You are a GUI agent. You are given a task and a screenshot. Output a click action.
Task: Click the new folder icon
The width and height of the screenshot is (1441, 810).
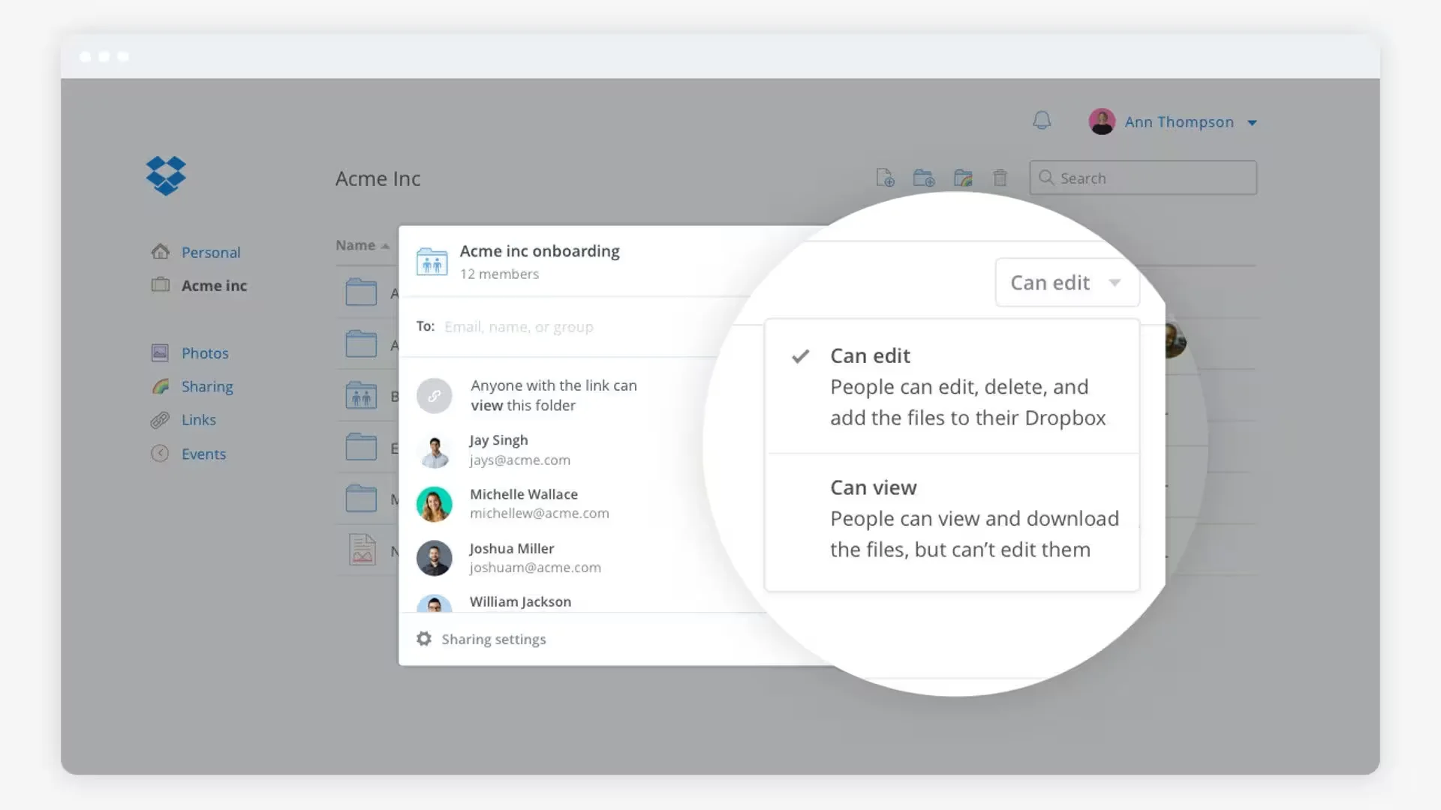924,178
